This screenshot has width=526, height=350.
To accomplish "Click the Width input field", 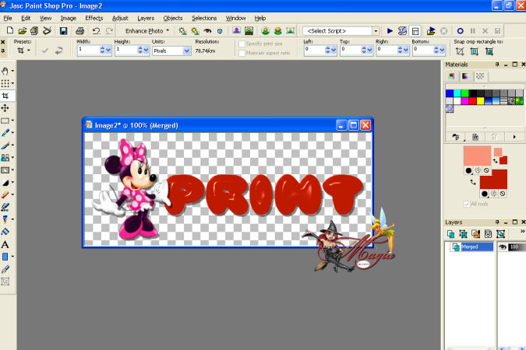I will click(88, 51).
